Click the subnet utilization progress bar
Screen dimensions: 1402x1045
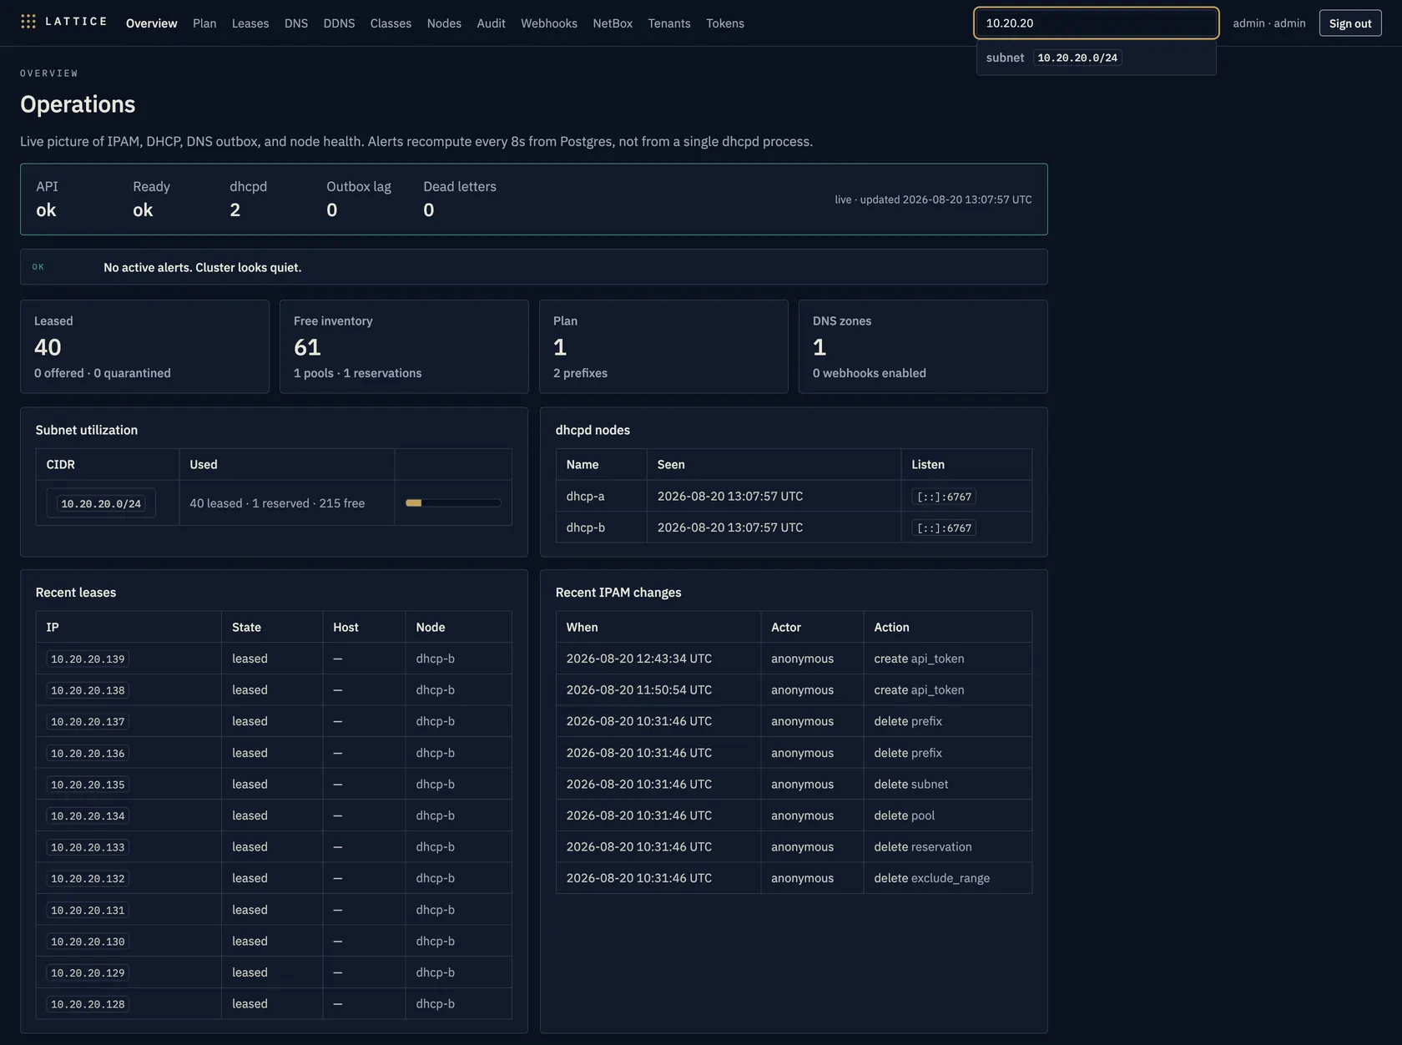pos(453,502)
